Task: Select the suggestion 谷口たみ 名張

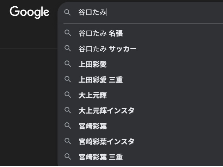Action: (101, 33)
